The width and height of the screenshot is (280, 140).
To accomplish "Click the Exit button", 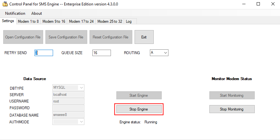I will pyautogui.click(x=144, y=37).
